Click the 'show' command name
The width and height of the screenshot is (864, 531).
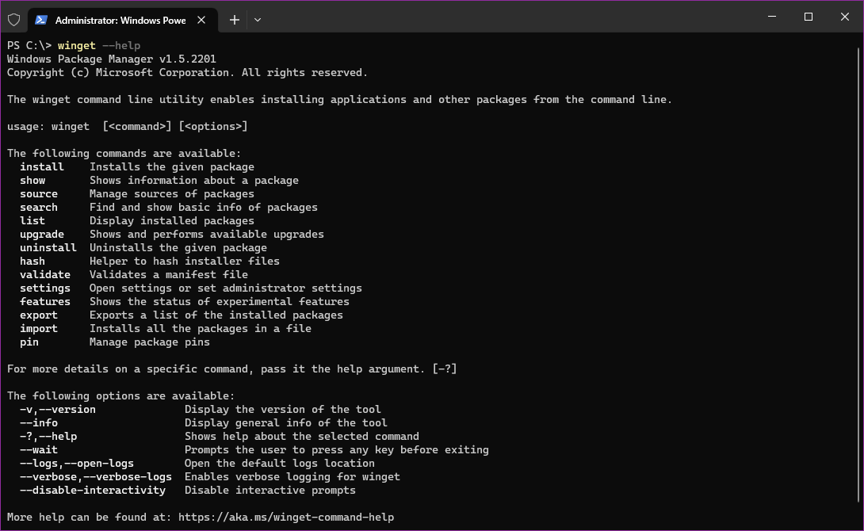(32, 181)
